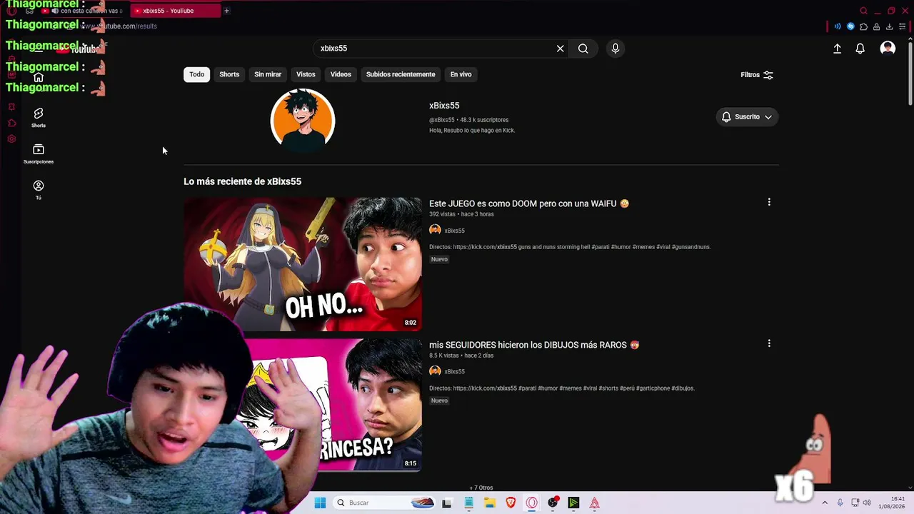Image resolution: width=914 pixels, height=514 pixels.
Task: Select the Vistos filter chip
Action: [x=306, y=74]
